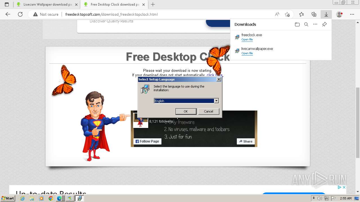Open Collections panel
The height and width of the screenshot is (202, 360).
tap(314, 14)
